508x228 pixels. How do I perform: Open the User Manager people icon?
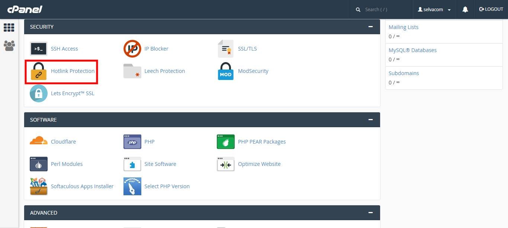tap(9, 46)
